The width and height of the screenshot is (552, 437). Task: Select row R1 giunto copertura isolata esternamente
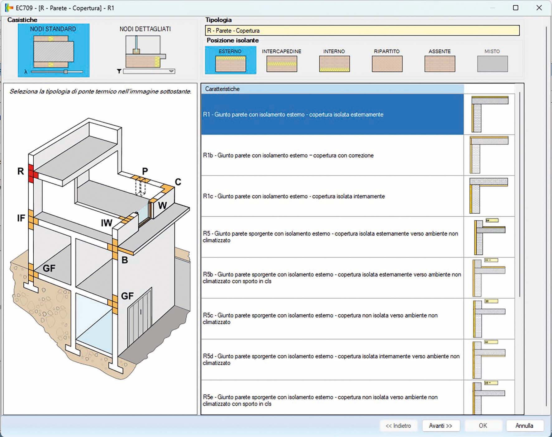click(332, 114)
